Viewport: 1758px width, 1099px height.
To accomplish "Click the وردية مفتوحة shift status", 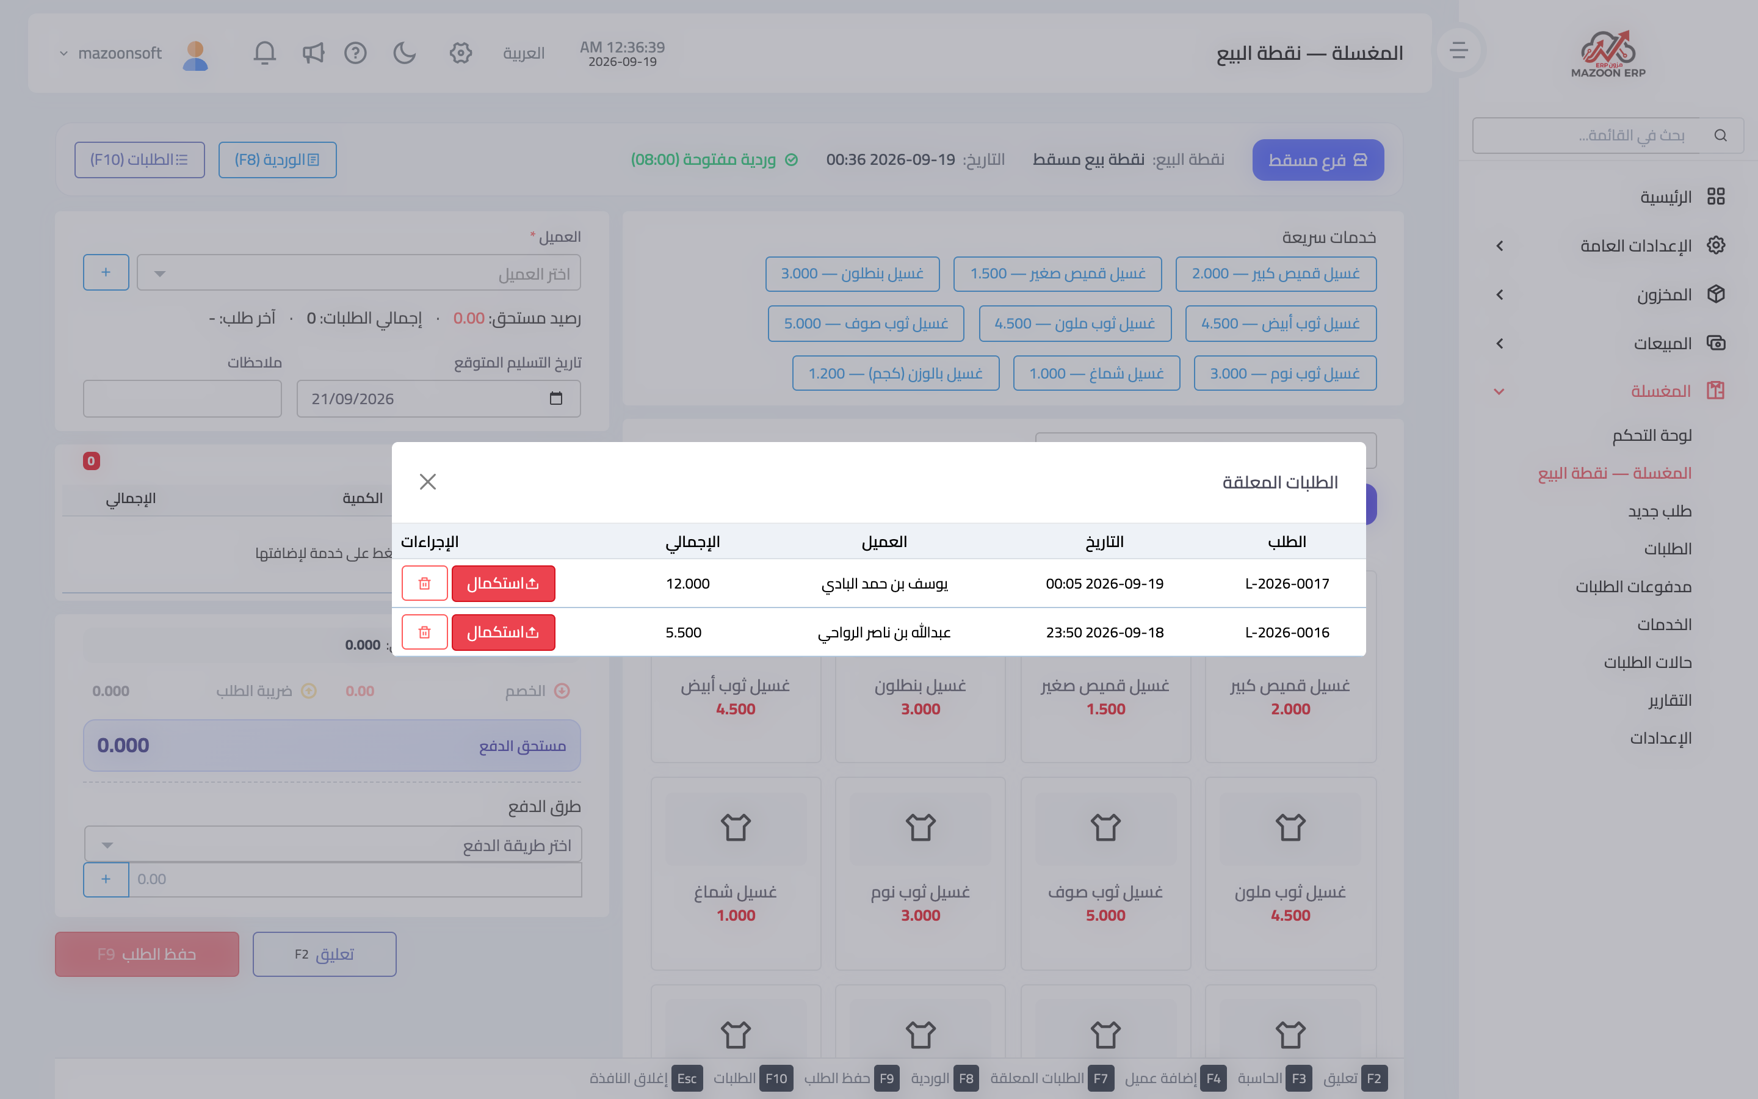I will (x=714, y=160).
